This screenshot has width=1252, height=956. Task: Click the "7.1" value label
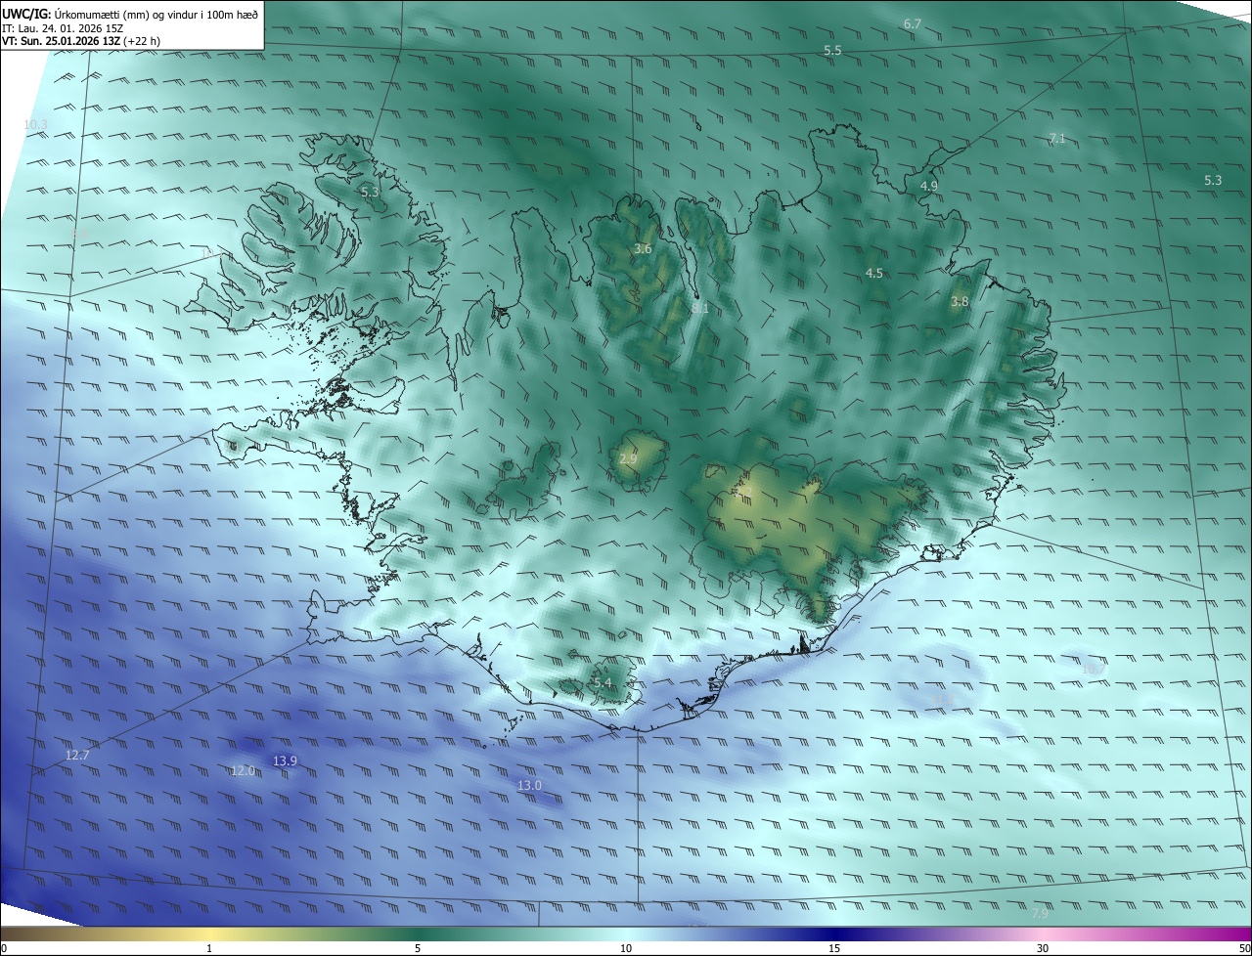(x=1056, y=139)
